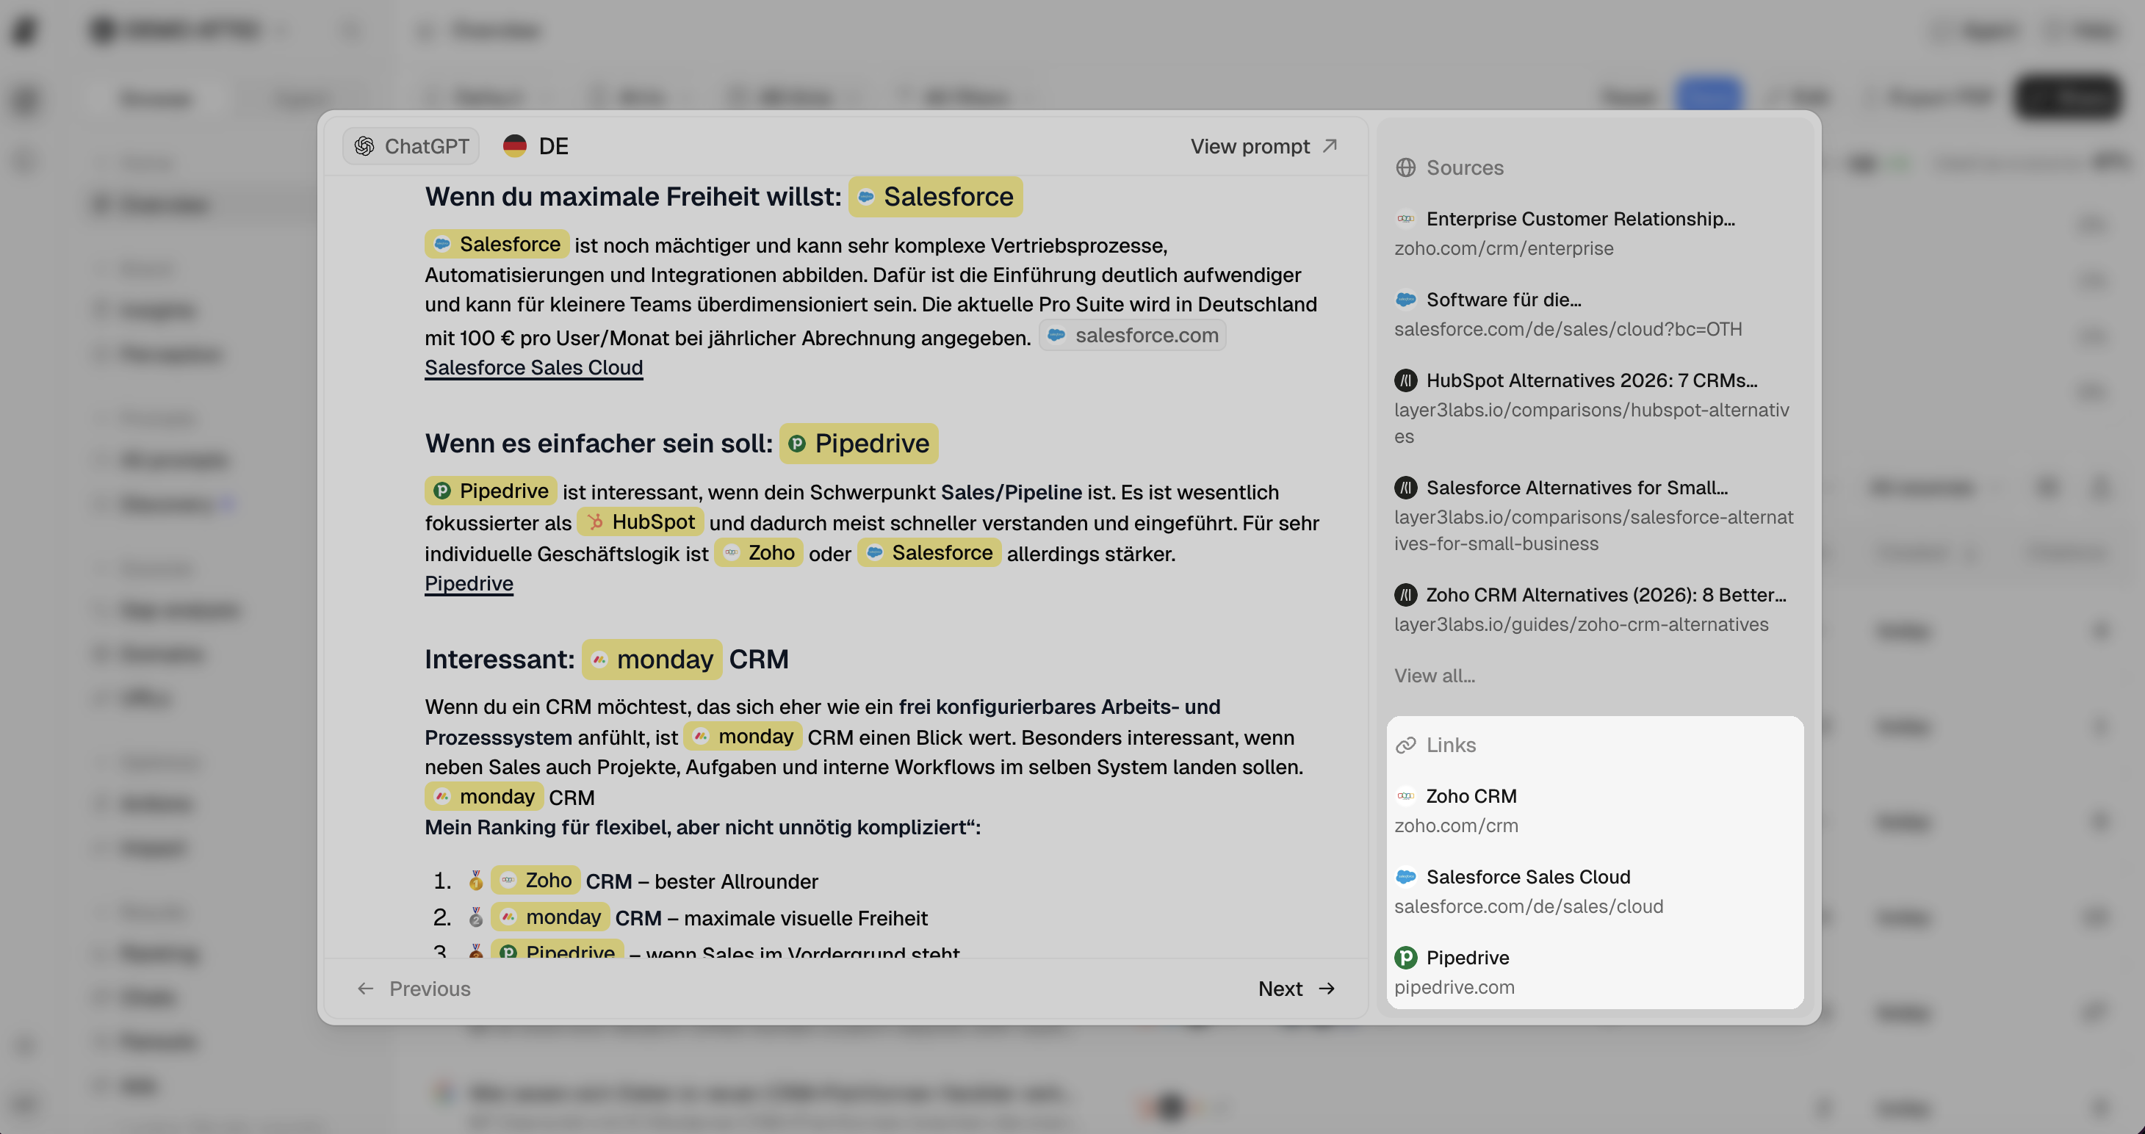Click HubSpot brand tag in paragraph

pos(641,522)
